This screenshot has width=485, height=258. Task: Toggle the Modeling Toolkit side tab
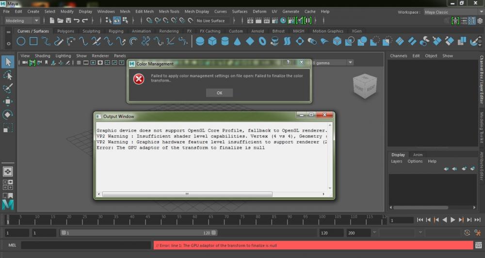[482, 128]
